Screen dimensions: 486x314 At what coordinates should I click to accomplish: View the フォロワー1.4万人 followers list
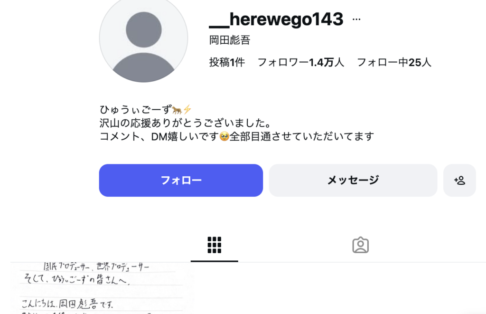tap(300, 62)
